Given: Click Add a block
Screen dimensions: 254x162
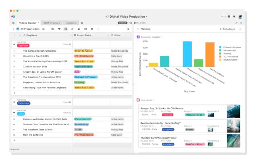Looking at the screenshot, I should [x=227, y=29].
